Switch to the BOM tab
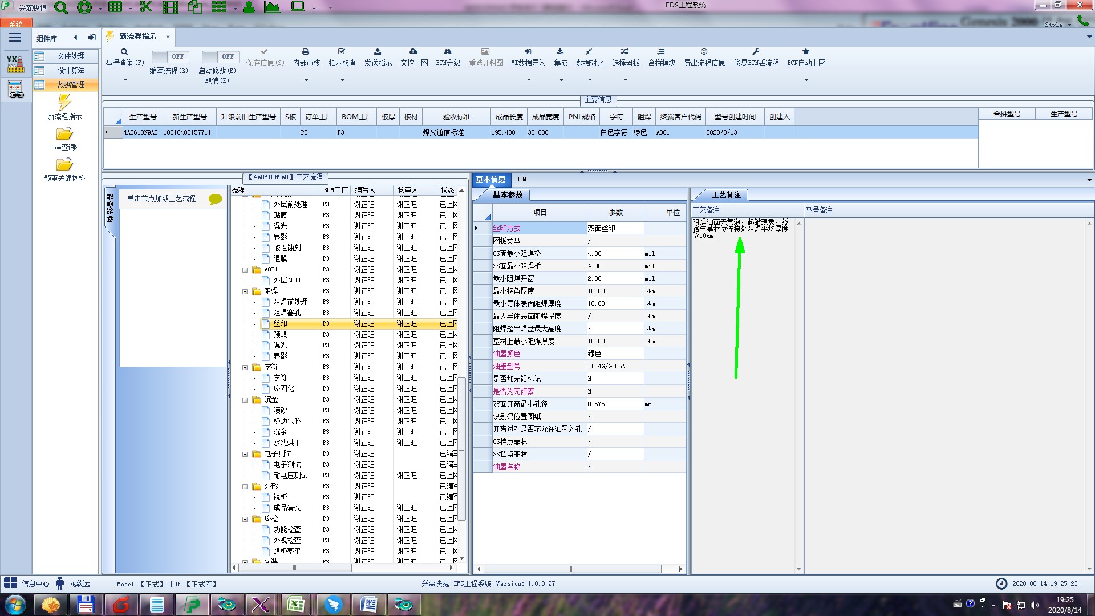Screen dimensions: 1095x616 pyautogui.click(x=521, y=179)
